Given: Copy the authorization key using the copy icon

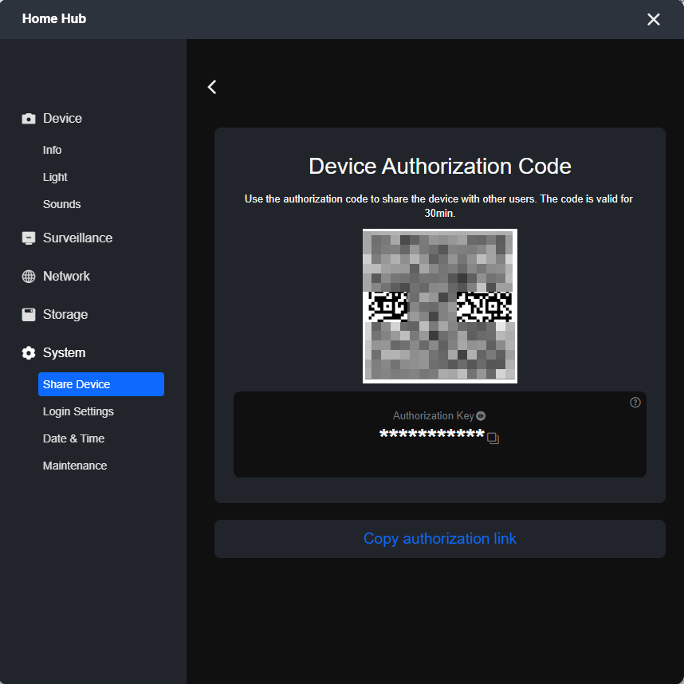Looking at the screenshot, I should (493, 438).
